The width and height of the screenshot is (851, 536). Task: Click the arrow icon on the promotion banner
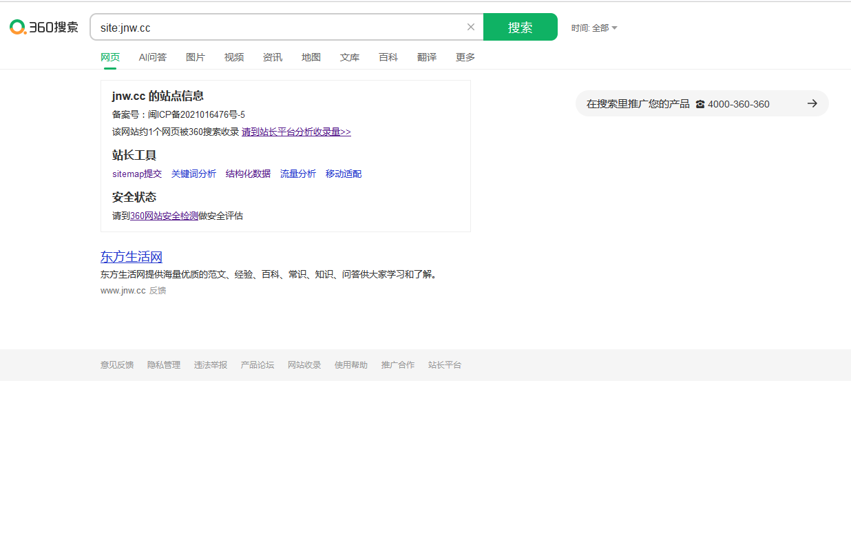pyautogui.click(x=812, y=103)
